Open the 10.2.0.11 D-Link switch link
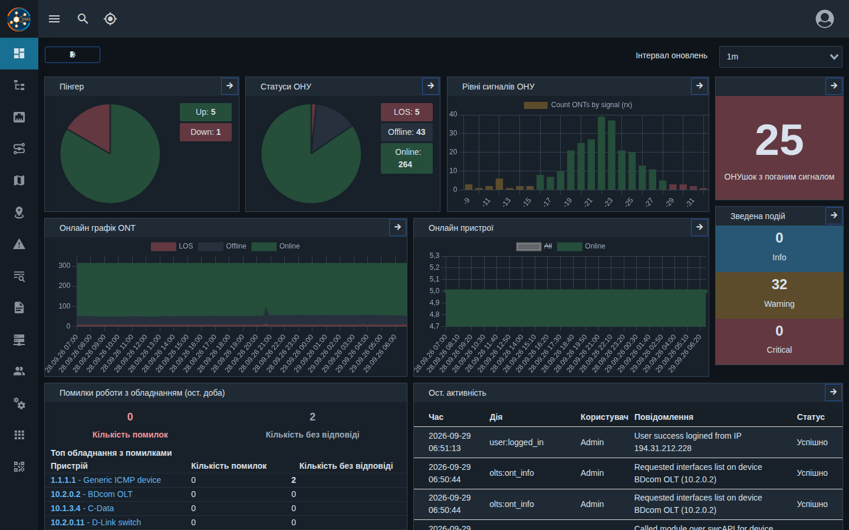The height and width of the screenshot is (530, 849). [96, 522]
